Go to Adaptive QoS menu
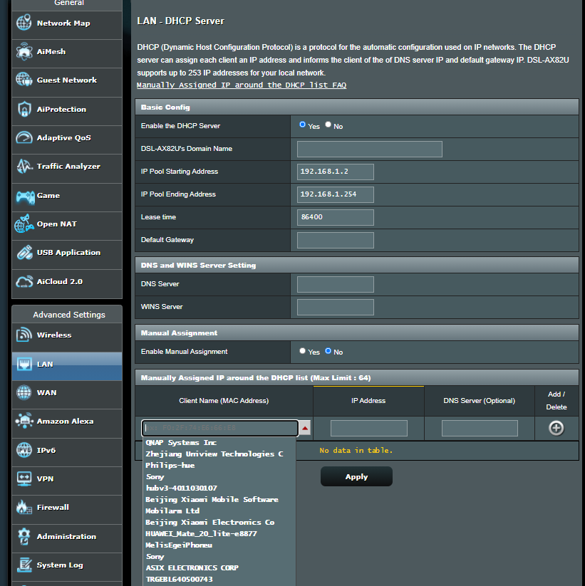Viewport: 585px width, 586px height. tap(64, 138)
